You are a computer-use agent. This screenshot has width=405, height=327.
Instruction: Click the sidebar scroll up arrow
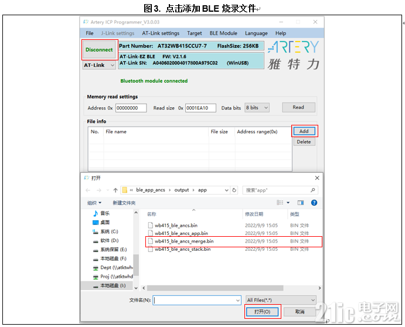click(x=136, y=213)
